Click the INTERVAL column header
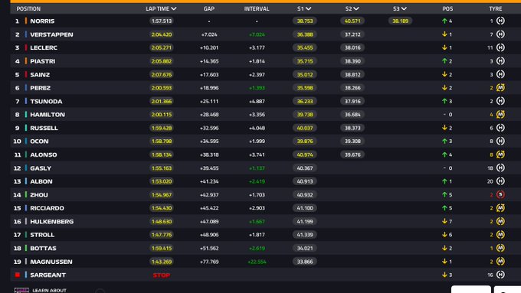The height and width of the screenshot is (293, 521). pos(257,8)
